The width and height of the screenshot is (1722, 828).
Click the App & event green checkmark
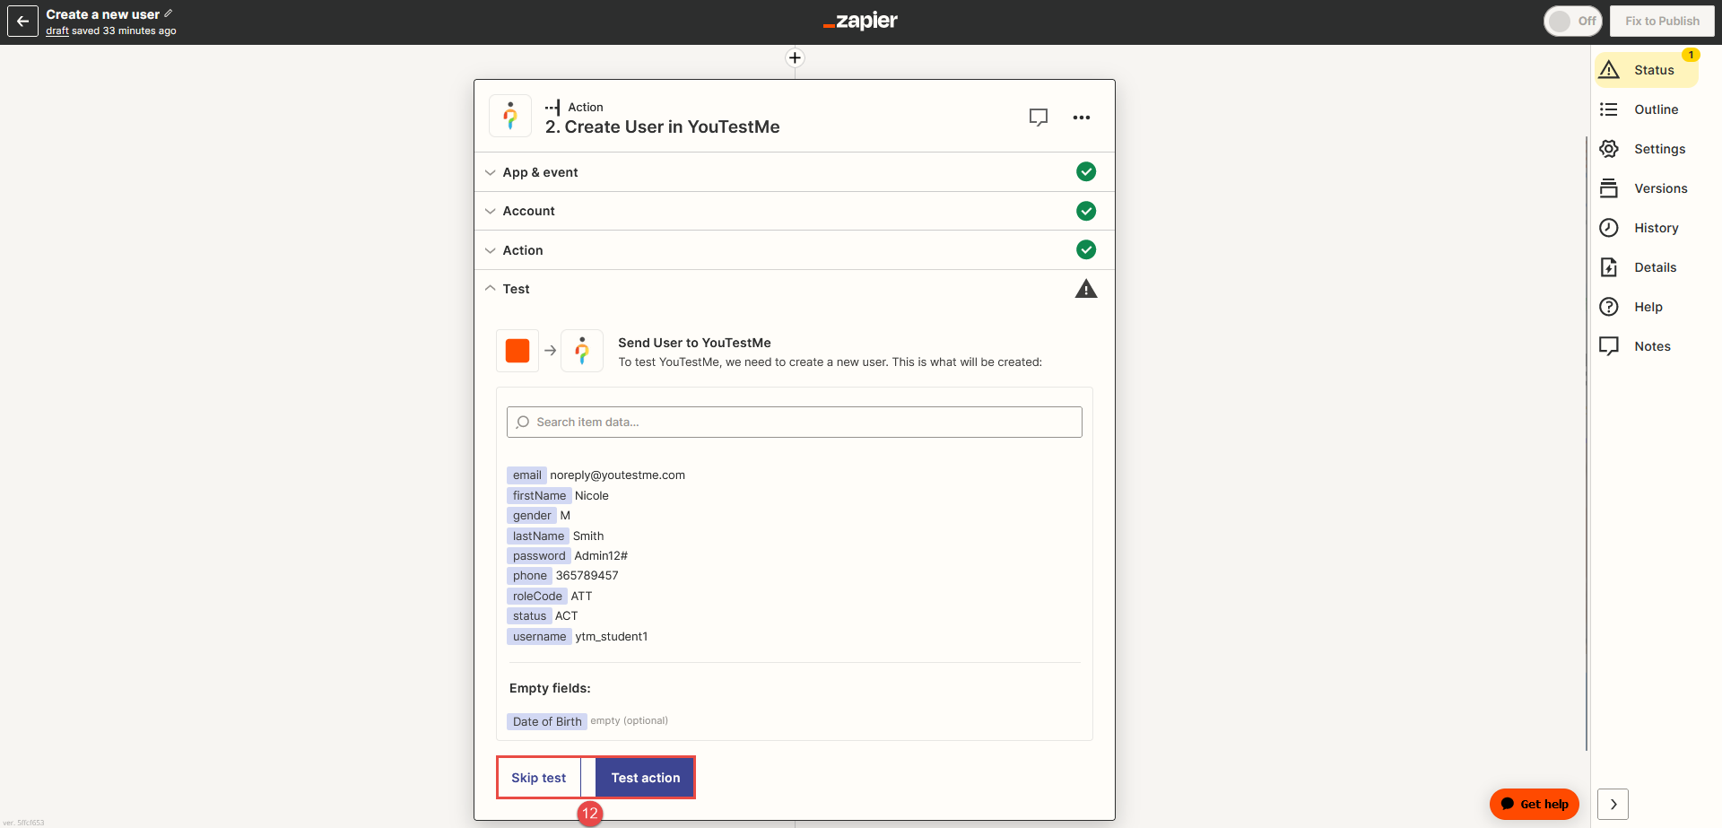1086,171
